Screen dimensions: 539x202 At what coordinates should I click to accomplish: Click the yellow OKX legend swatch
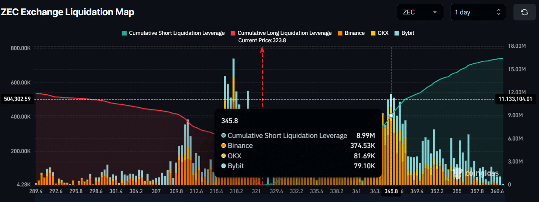pos(373,33)
